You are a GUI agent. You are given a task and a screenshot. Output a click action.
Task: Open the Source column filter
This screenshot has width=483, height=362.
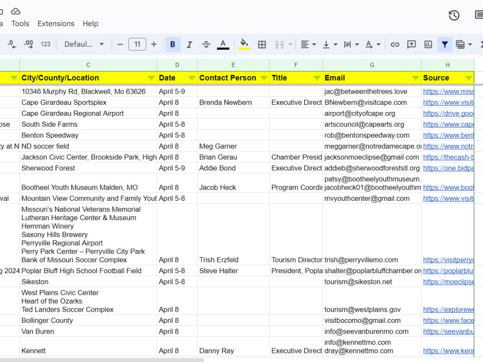(469, 78)
